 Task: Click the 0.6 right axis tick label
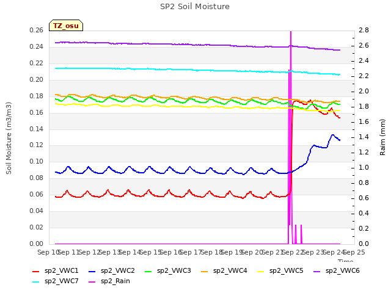[364, 198]
